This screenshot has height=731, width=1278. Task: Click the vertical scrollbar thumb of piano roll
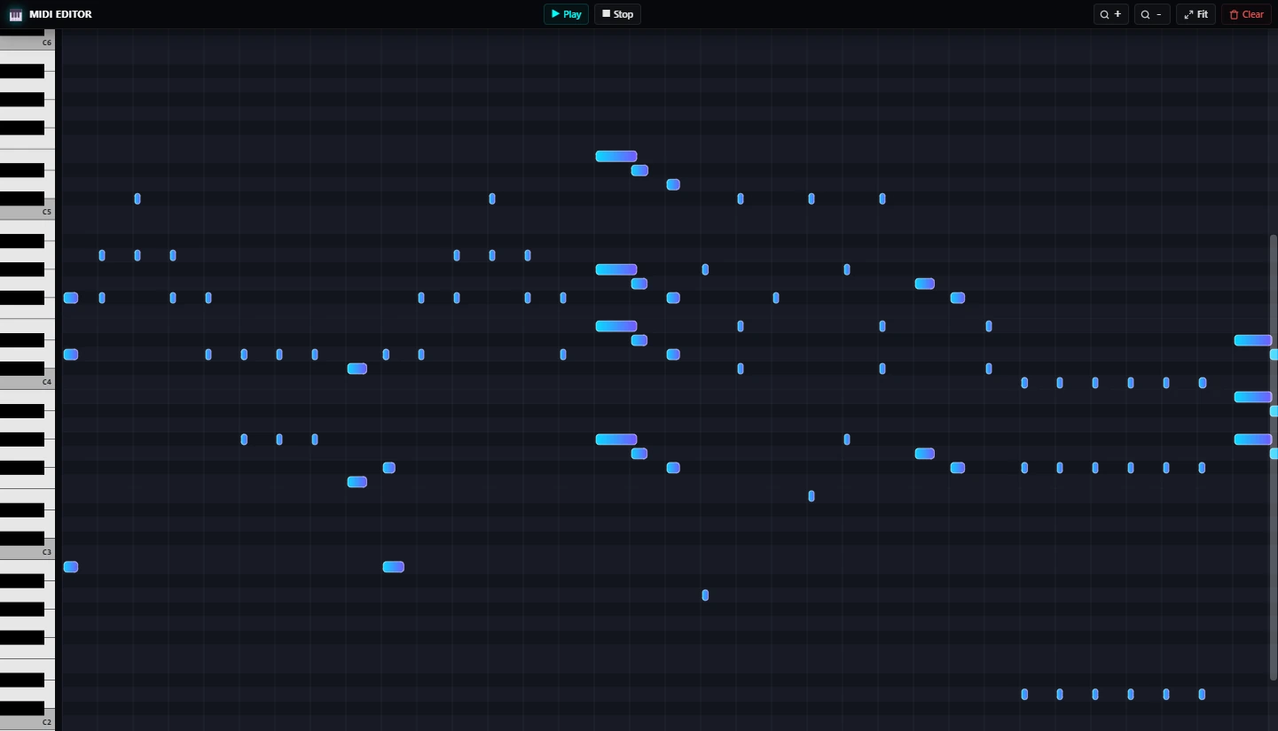click(x=1274, y=457)
